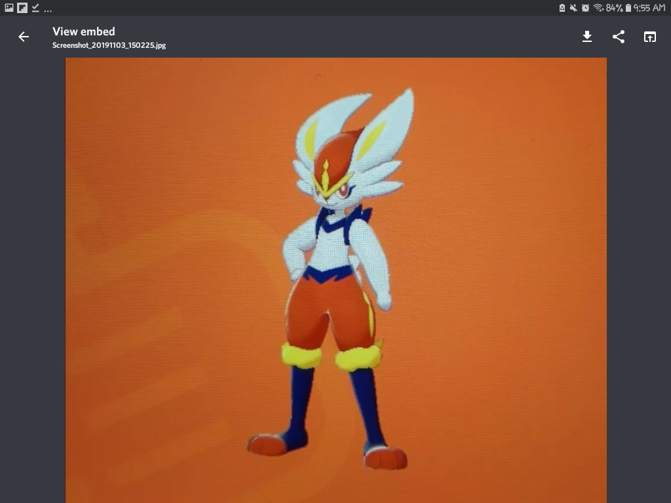Tap the 84% battery percentage text
Image resolution: width=671 pixels, height=503 pixels.
[614, 8]
